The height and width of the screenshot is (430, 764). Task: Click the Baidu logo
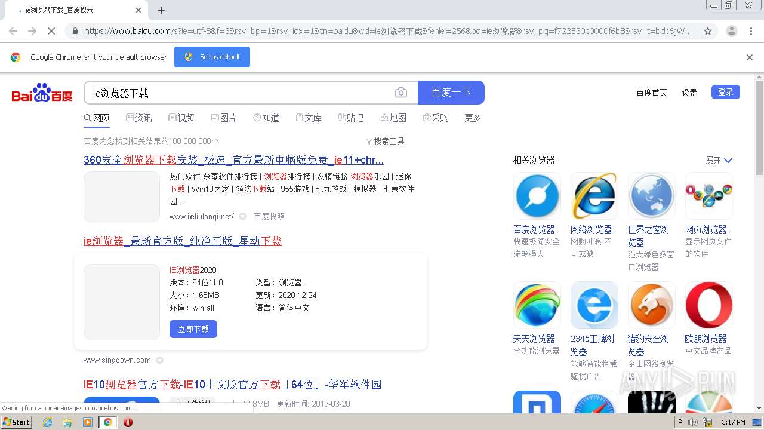tap(42, 93)
